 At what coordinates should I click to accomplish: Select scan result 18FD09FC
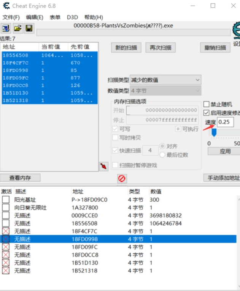49,78
